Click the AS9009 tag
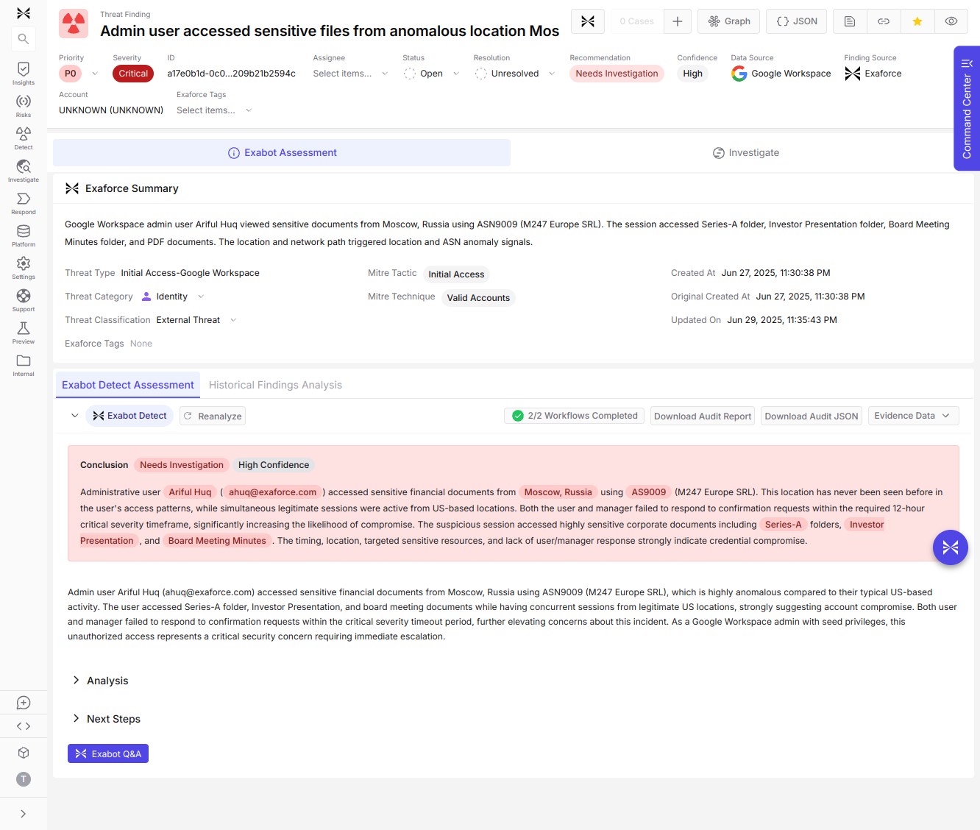 (x=649, y=492)
